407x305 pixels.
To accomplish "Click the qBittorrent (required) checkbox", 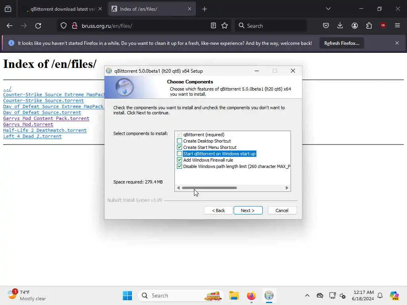I will [x=179, y=135].
